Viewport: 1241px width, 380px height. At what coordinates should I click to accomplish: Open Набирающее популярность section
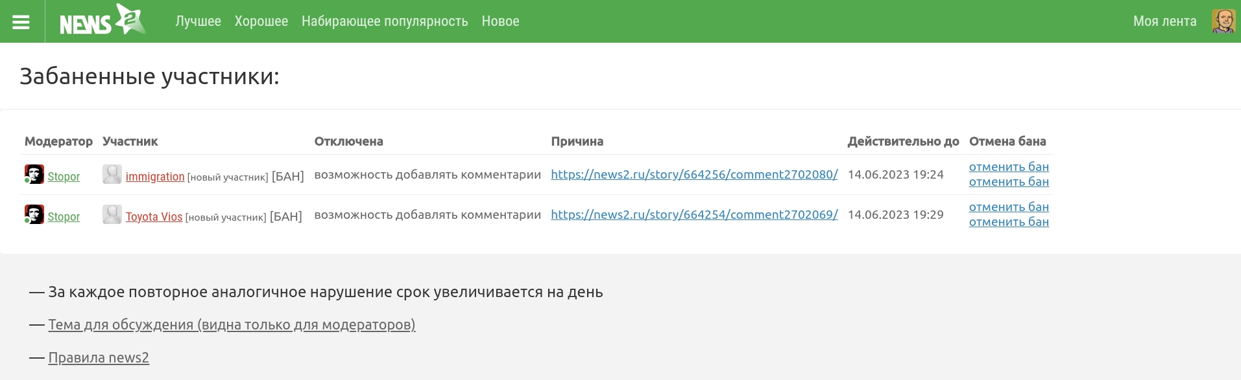pos(385,21)
